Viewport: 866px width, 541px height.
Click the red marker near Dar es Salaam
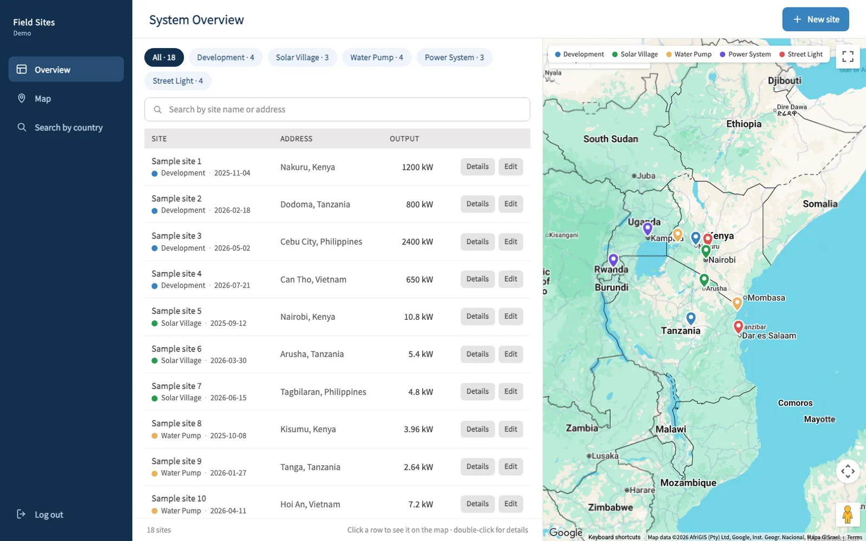738,327
